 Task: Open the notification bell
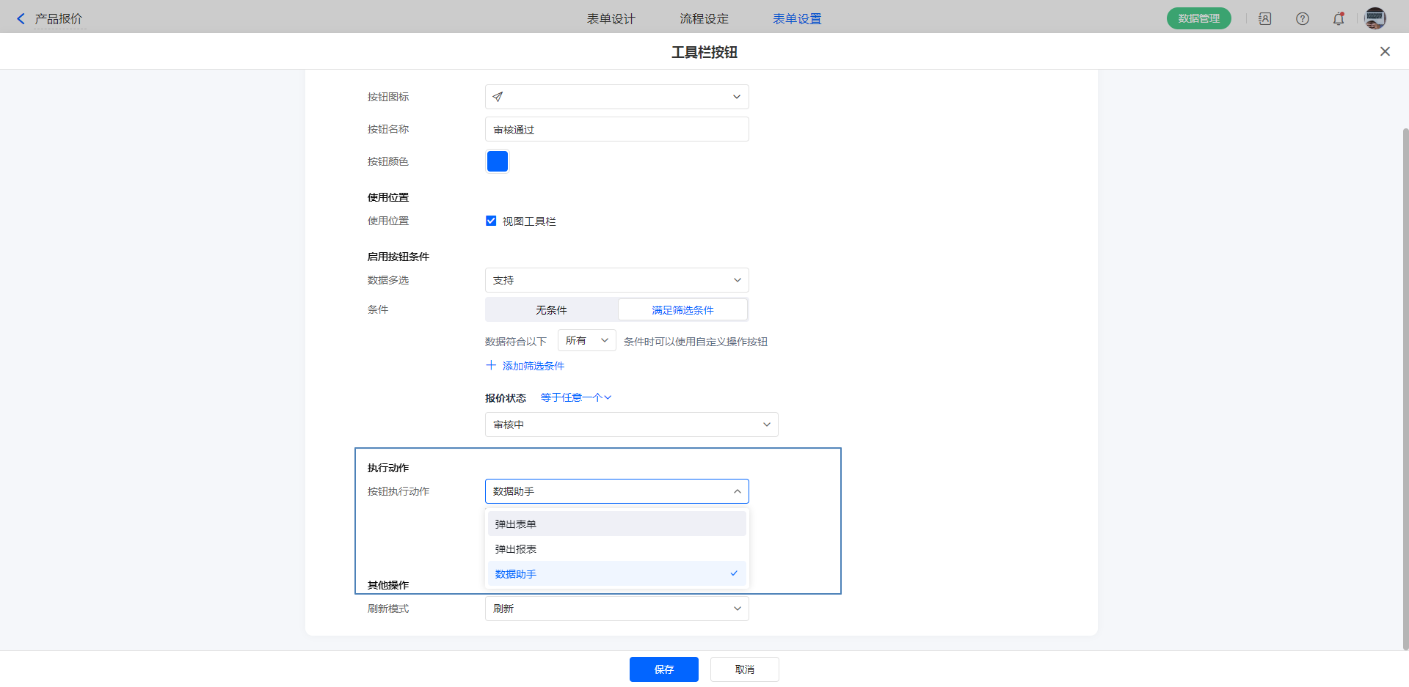1339,19
